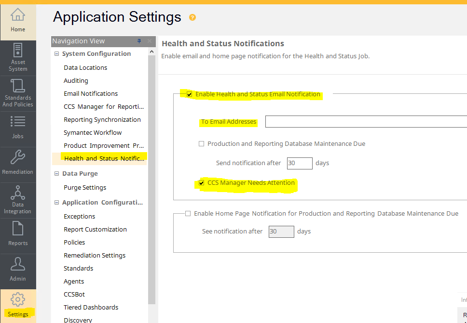Open the Reports section

pyautogui.click(x=18, y=234)
